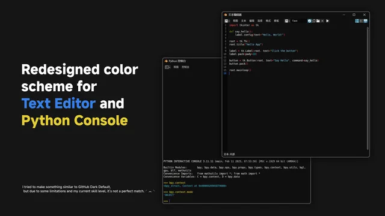Click the 'PYTHON INTERACTIVE CONSOLE' banner line
Image resolution: width=385 pixels, height=216 pixels.
tap(231, 161)
